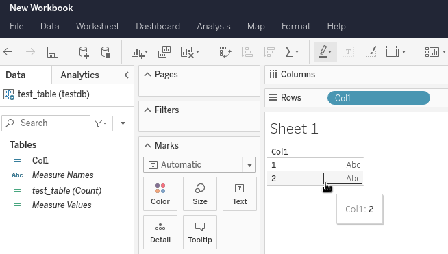Image resolution: width=448 pixels, height=254 pixels.
Task: Open the Dashboard menu
Action: click(x=158, y=26)
